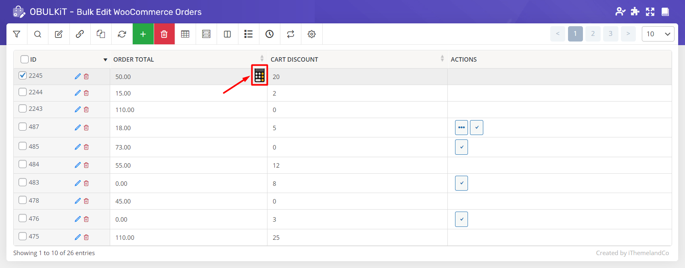Click the search magnifier icon

click(38, 34)
